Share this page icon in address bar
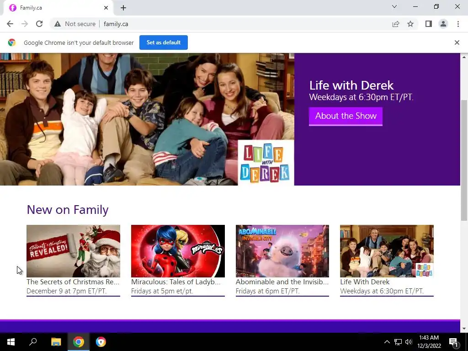 click(x=396, y=24)
